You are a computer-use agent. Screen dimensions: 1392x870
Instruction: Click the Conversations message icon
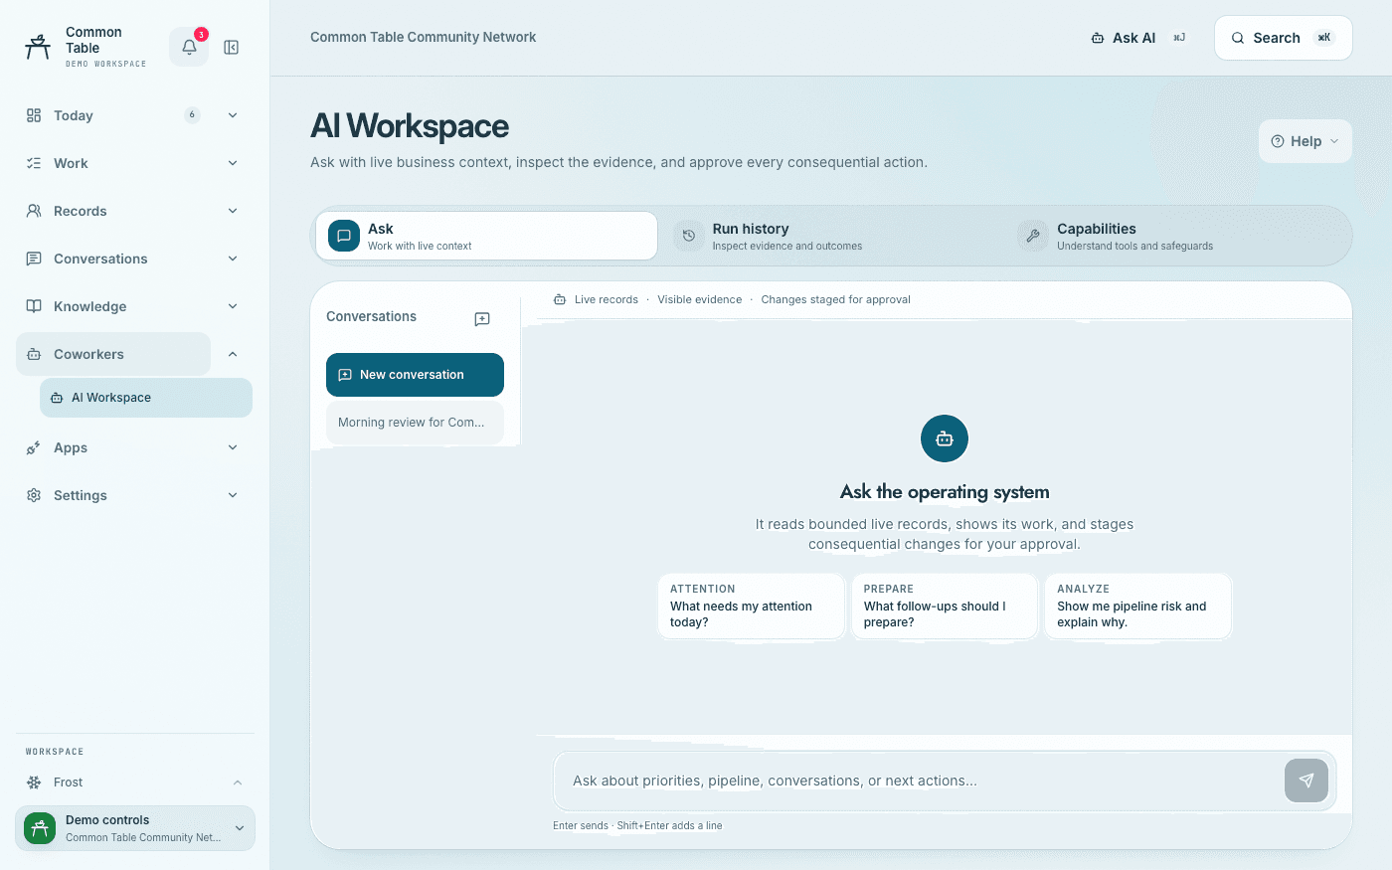[x=34, y=259]
